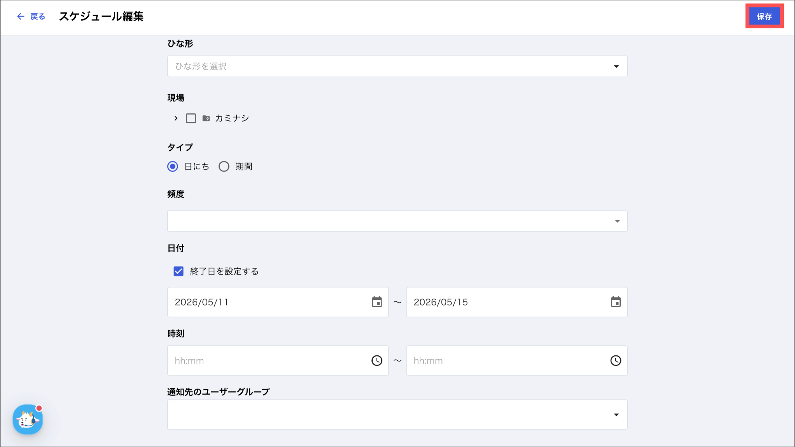Open the 通知先のユーザーグループ dropdown

coord(397,414)
